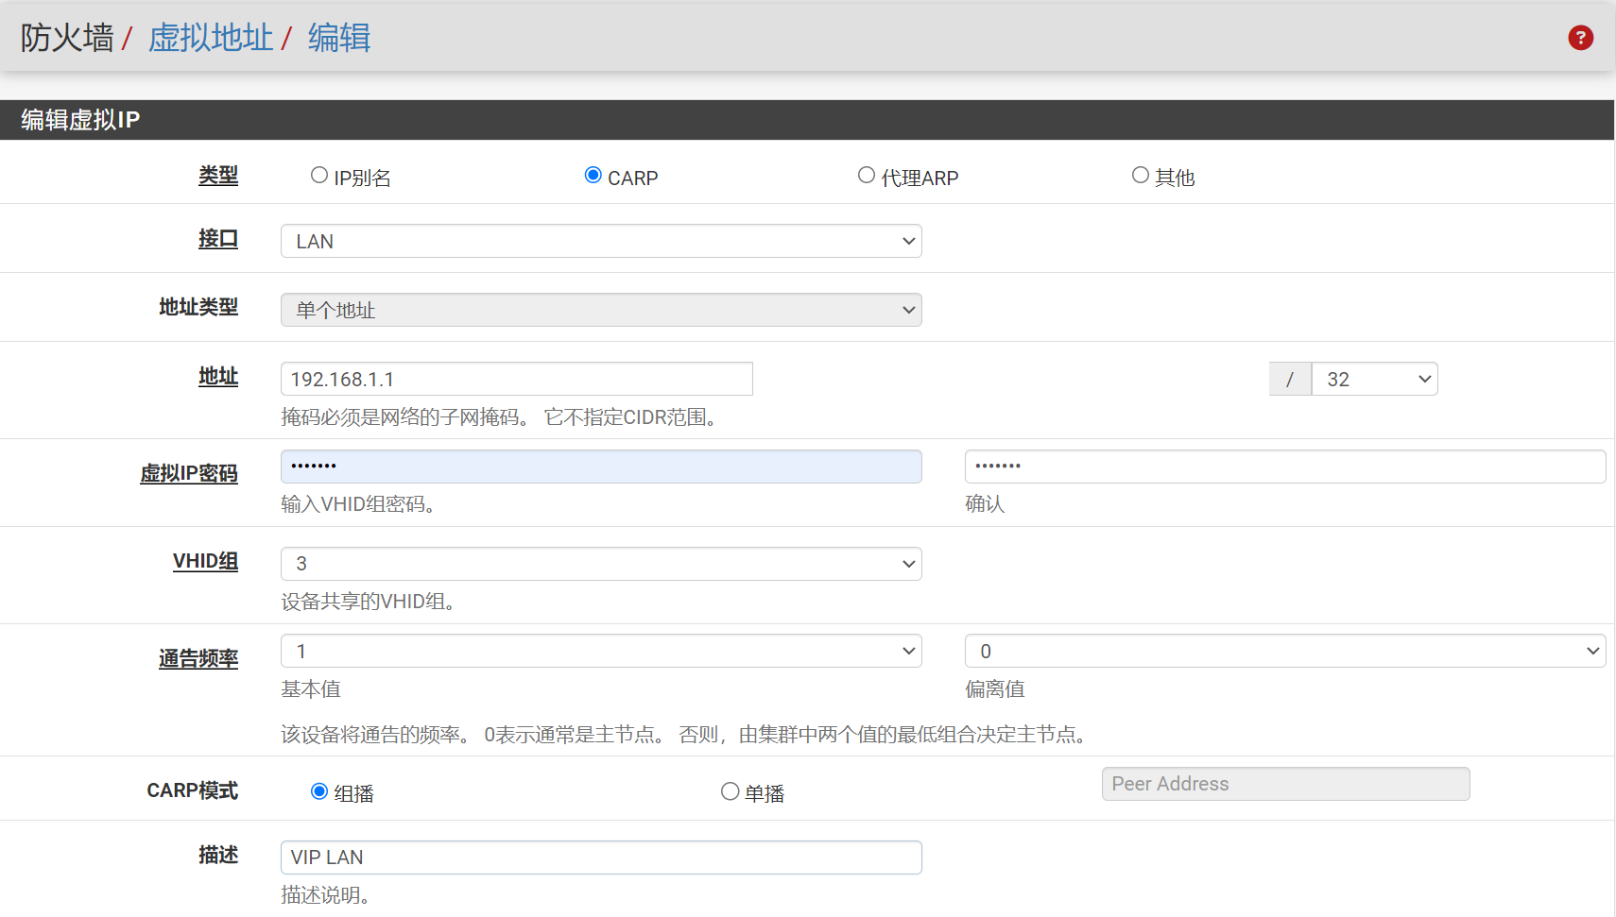The width and height of the screenshot is (1616, 917).
Task: Choose the 代理ARP type option
Action: click(x=867, y=176)
